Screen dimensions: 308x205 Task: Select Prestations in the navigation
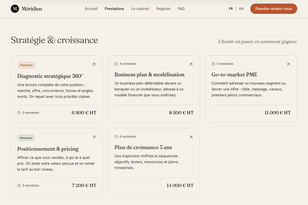[114, 9]
